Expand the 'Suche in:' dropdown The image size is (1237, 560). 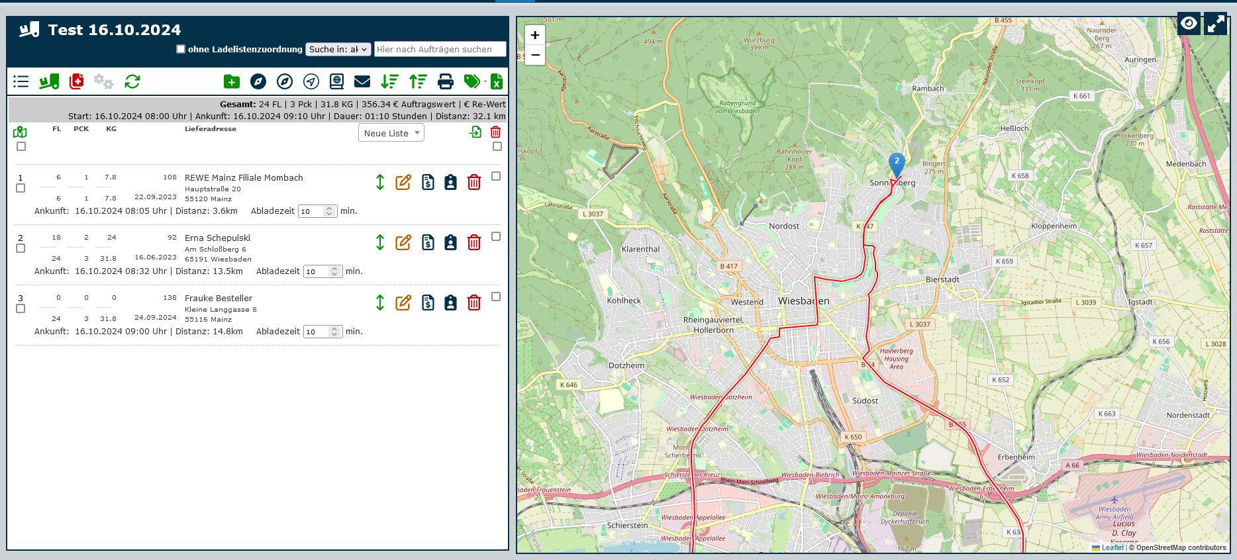click(338, 49)
